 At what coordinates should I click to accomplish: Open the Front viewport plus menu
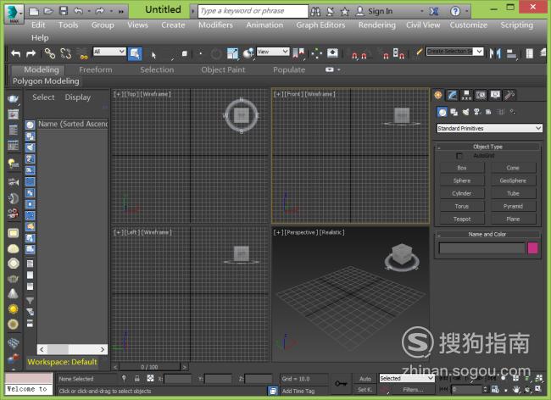pyautogui.click(x=278, y=94)
